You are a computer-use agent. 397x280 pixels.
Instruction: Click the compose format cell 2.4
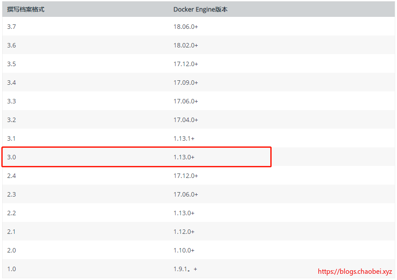coord(12,176)
